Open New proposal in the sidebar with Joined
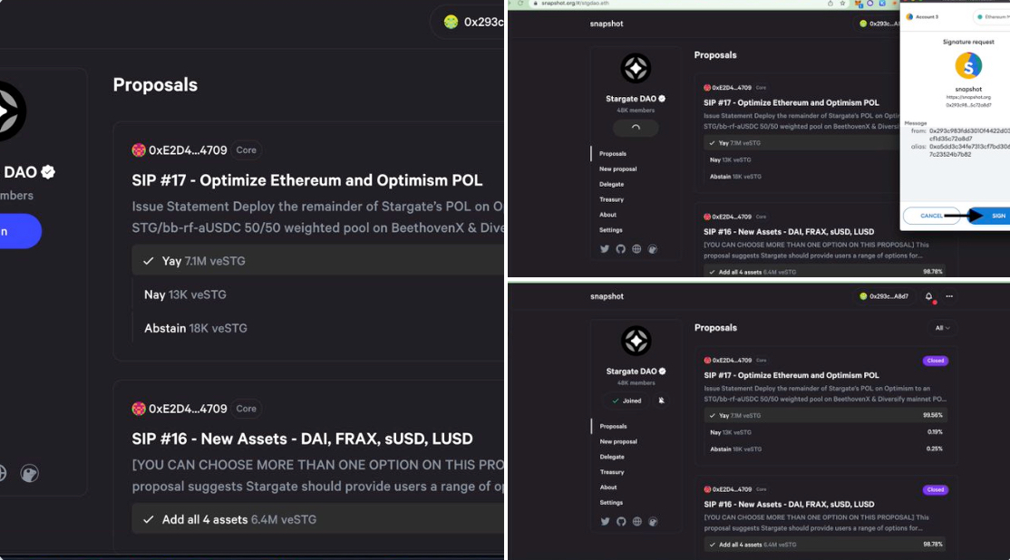1010x560 pixels. tap(618, 441)
